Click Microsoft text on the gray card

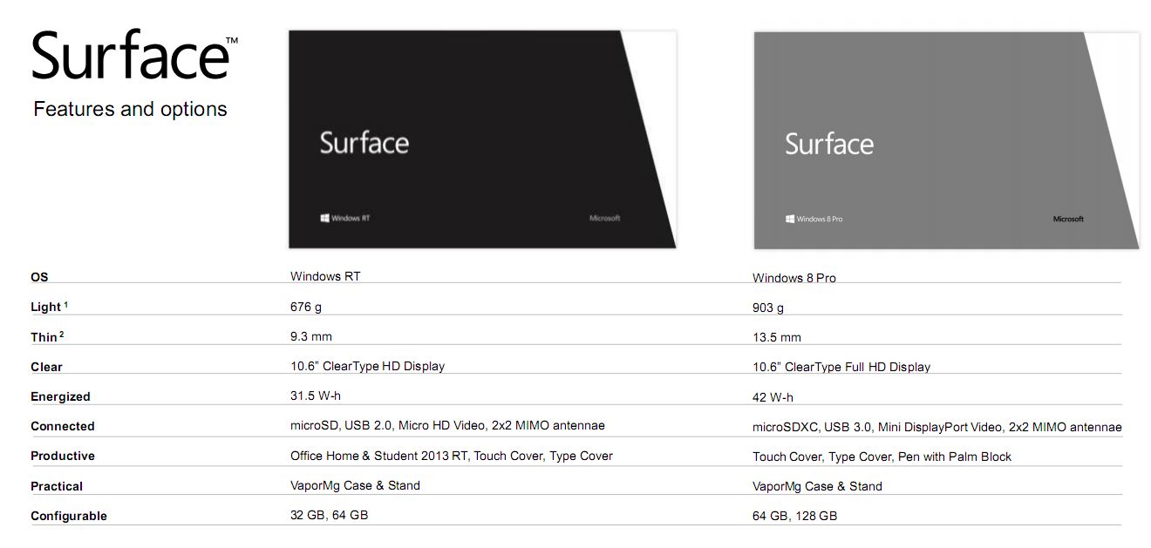point(1068,219)
